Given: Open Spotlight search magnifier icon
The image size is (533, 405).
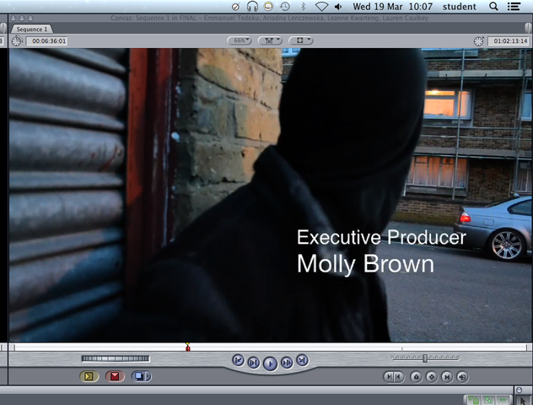Looking at the screenshot, I should tap(493, 7).
